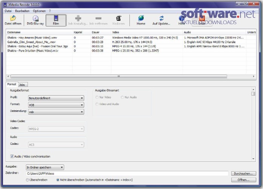Click the Zielordner path field
This screenshot has width=263, height=189.
[127, 174]
